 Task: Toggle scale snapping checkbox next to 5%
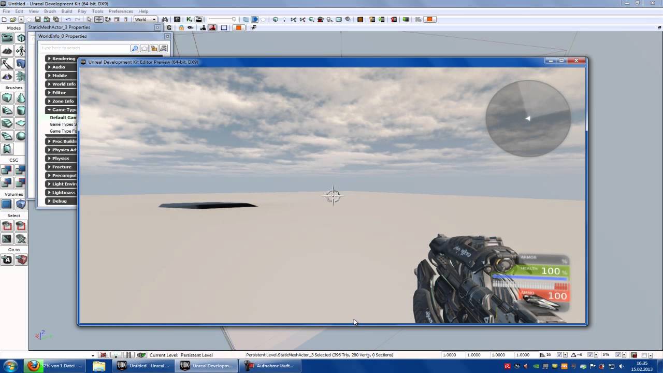(x=618, y=355)
